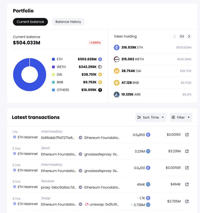
Task: Click the 215.063 WETH holding row
Action: click(152, 59)
